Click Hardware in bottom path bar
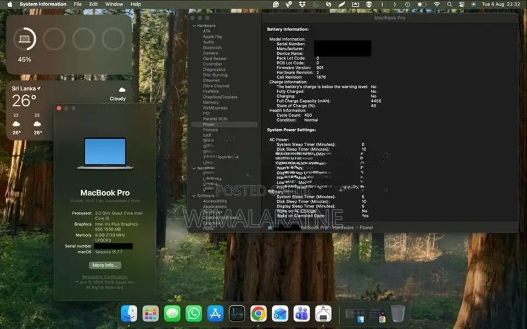 pos(343,228)
